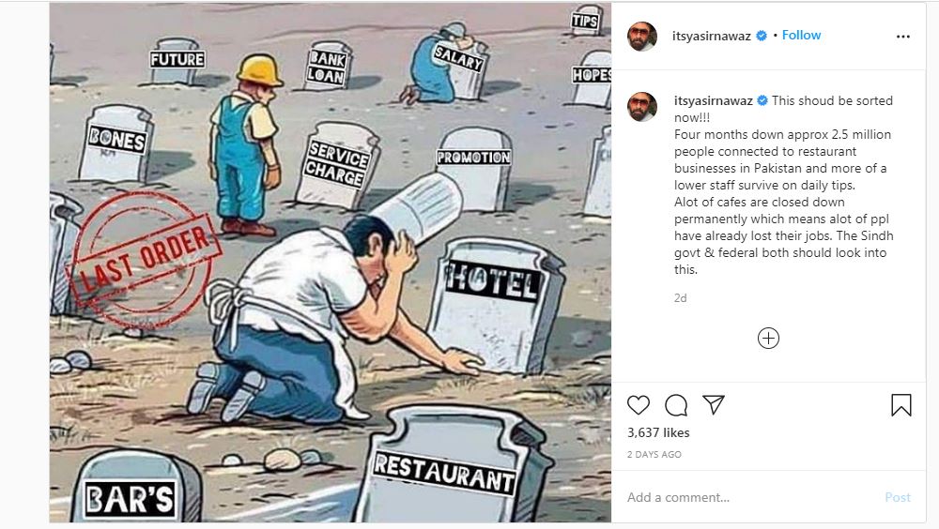Open the 2 DAYS AGO timestamp link

pyautogui.click(x=654, y=454)
